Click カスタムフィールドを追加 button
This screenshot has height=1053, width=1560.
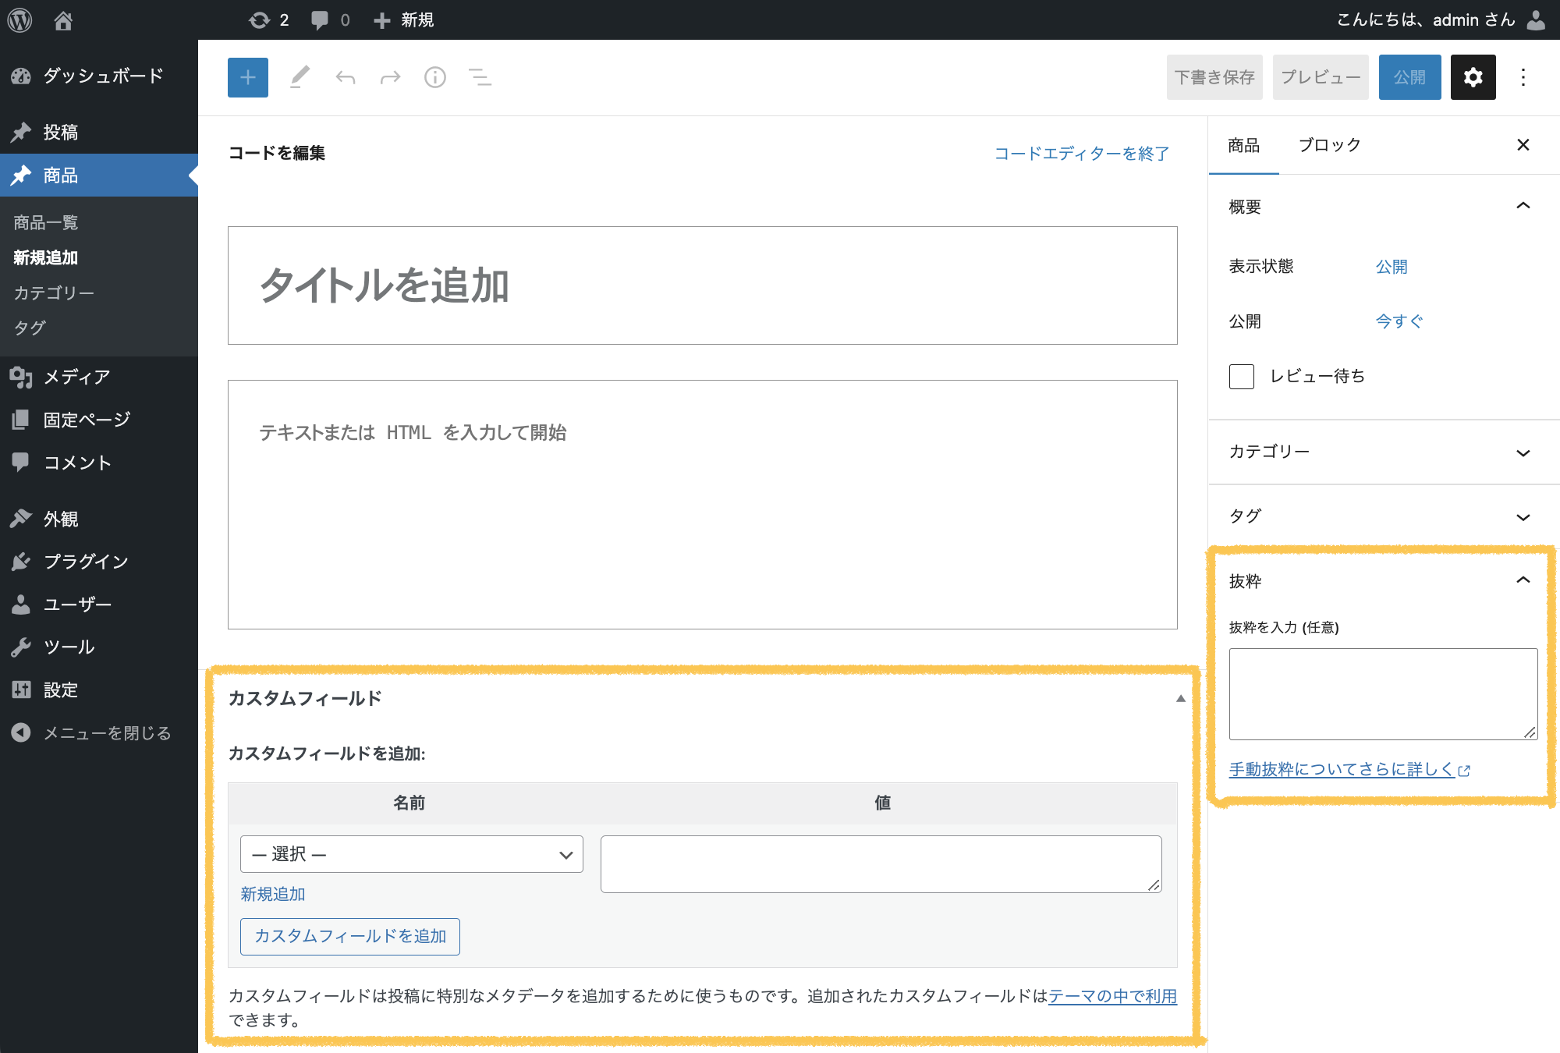pyautogui.click(x=350, y=936)
